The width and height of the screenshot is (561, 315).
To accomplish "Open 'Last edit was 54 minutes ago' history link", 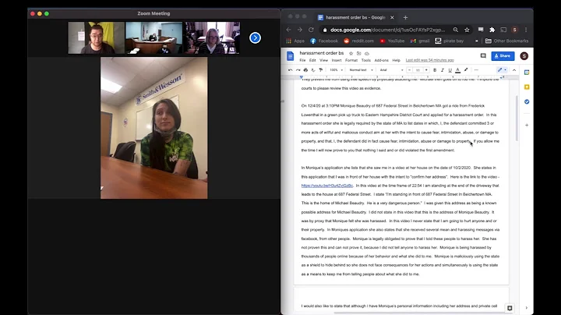I will click(429, 60).
